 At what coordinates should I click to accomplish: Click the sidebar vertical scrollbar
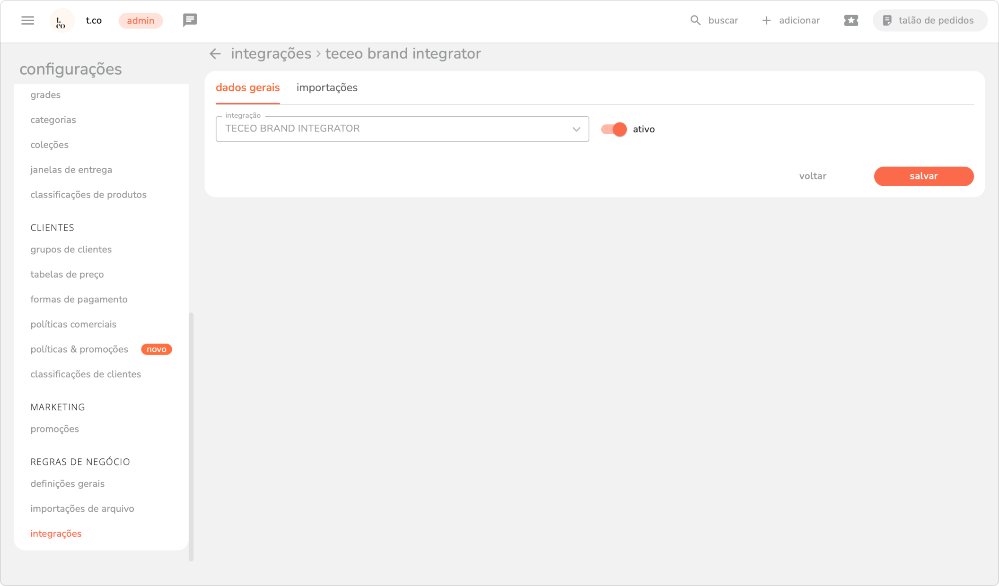191,435
